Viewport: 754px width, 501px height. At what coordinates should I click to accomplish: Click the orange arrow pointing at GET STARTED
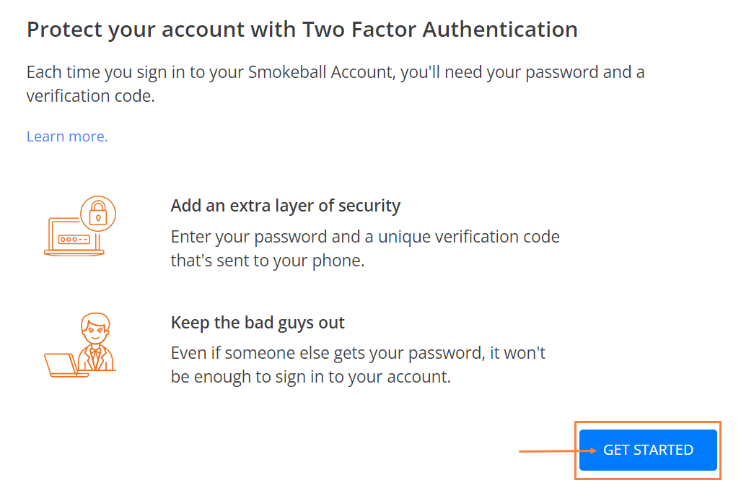(558, 451)
